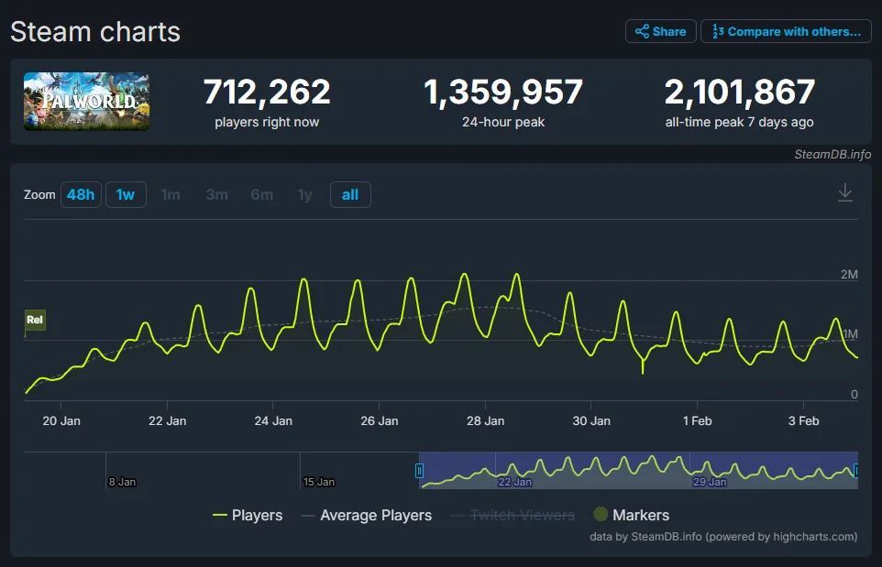Set zoom to all
The height and width of the screenshot is (567, 882).
point(350,195)
